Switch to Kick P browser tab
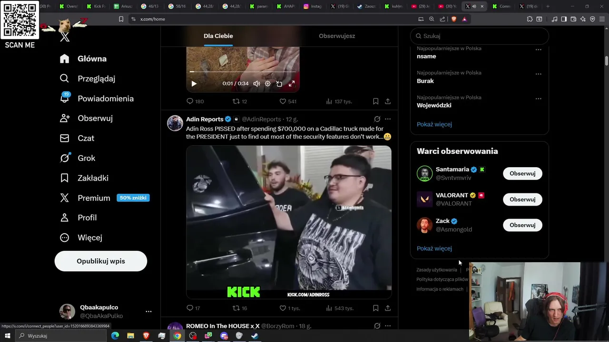The image size is (609, 342). [97, 6]
